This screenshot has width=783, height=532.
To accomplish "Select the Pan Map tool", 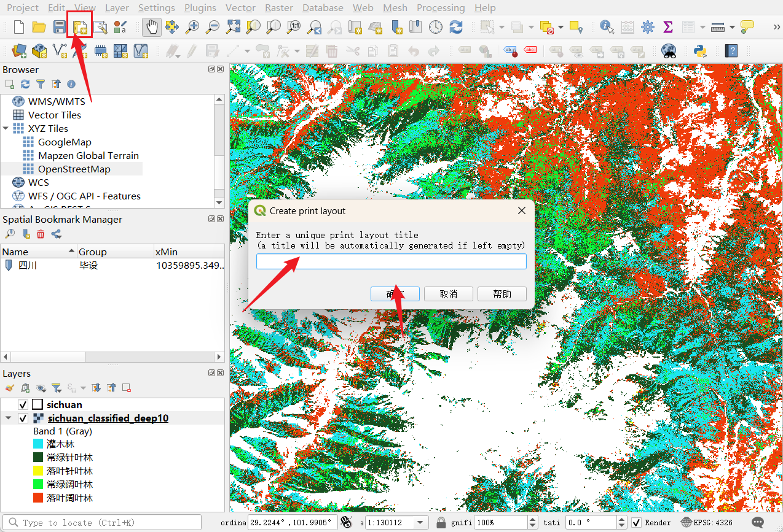I will (x=151, y=27).
